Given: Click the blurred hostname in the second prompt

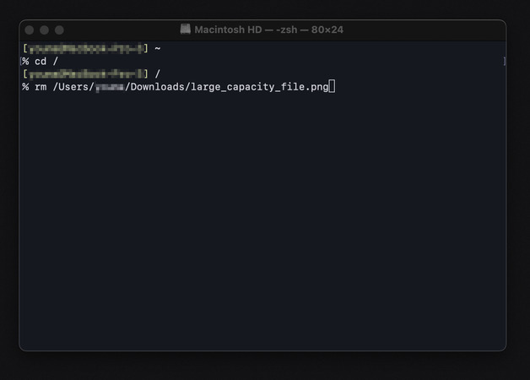Looking at the screenshot, I should pos(84,74).
